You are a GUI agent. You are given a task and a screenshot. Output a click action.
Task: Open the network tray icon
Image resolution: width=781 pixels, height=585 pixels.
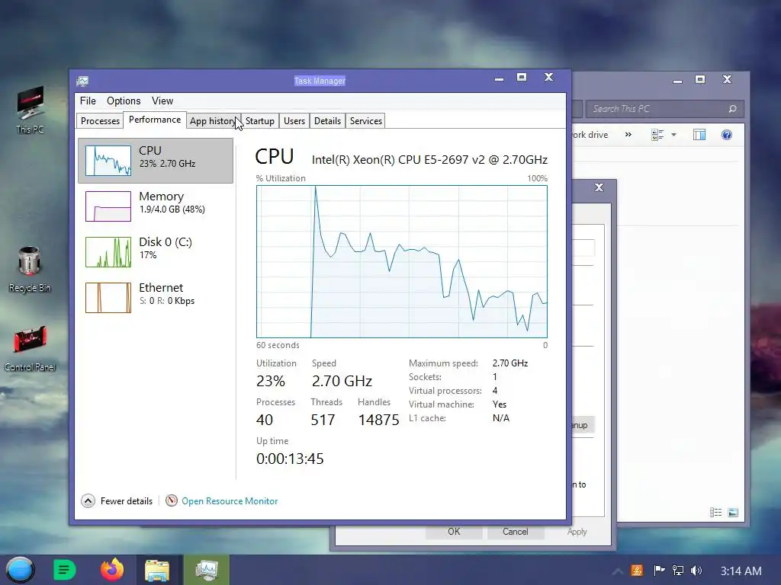click(678, 571)
